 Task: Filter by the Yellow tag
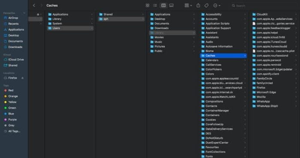pos(12,102)
